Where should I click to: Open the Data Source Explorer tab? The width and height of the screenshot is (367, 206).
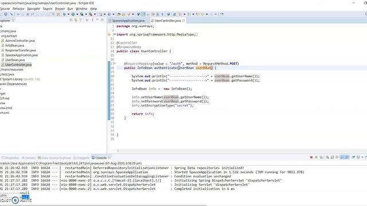54,158
